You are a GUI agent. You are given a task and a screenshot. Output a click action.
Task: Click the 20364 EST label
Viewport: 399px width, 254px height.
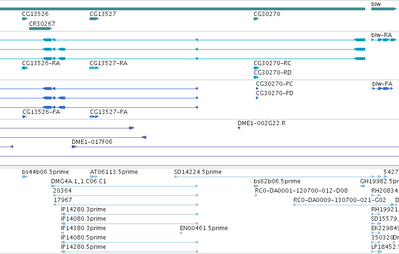tap(62, 191)
